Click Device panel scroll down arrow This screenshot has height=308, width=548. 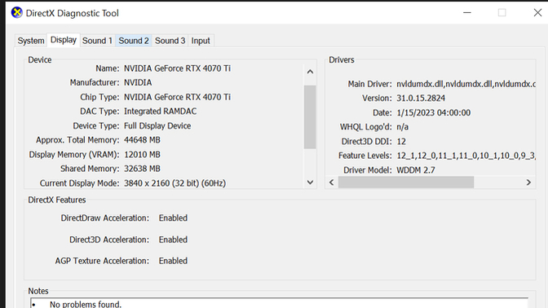[310, 182]
